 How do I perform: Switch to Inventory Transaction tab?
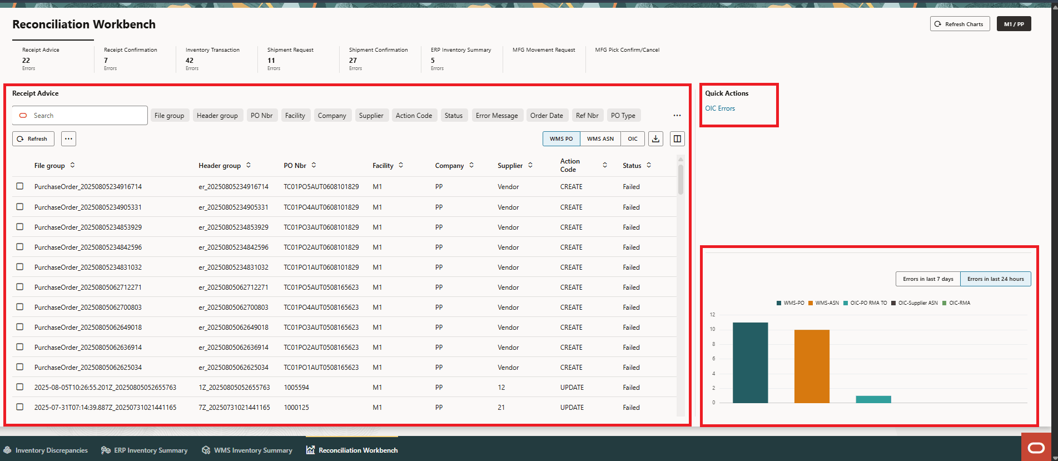(x=216, y=58)
